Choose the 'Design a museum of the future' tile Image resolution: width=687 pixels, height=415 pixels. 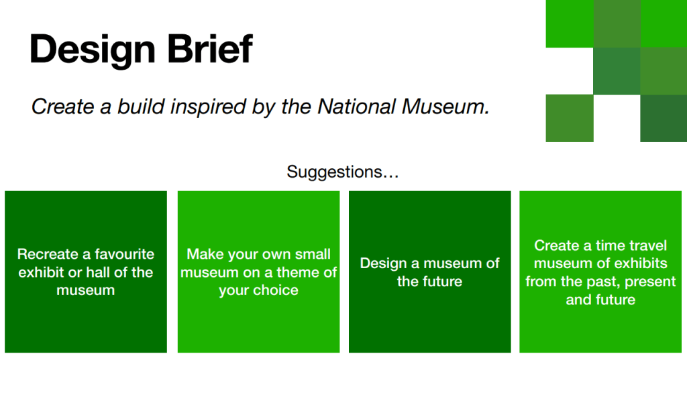429,272
